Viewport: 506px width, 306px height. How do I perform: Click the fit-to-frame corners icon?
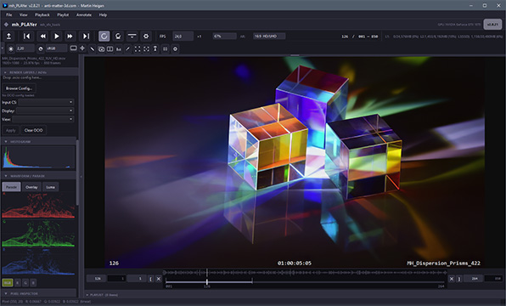tap(138, 48)
